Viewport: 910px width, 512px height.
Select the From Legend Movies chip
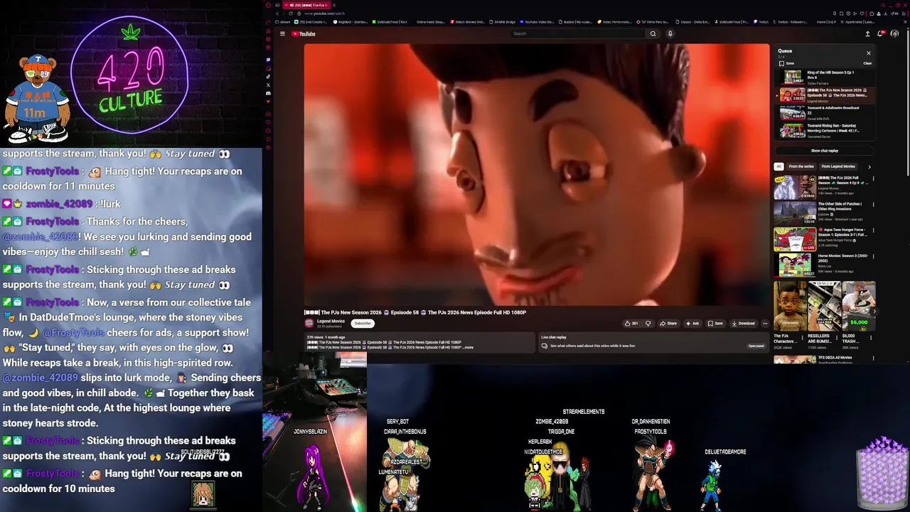tap(837, 166)
